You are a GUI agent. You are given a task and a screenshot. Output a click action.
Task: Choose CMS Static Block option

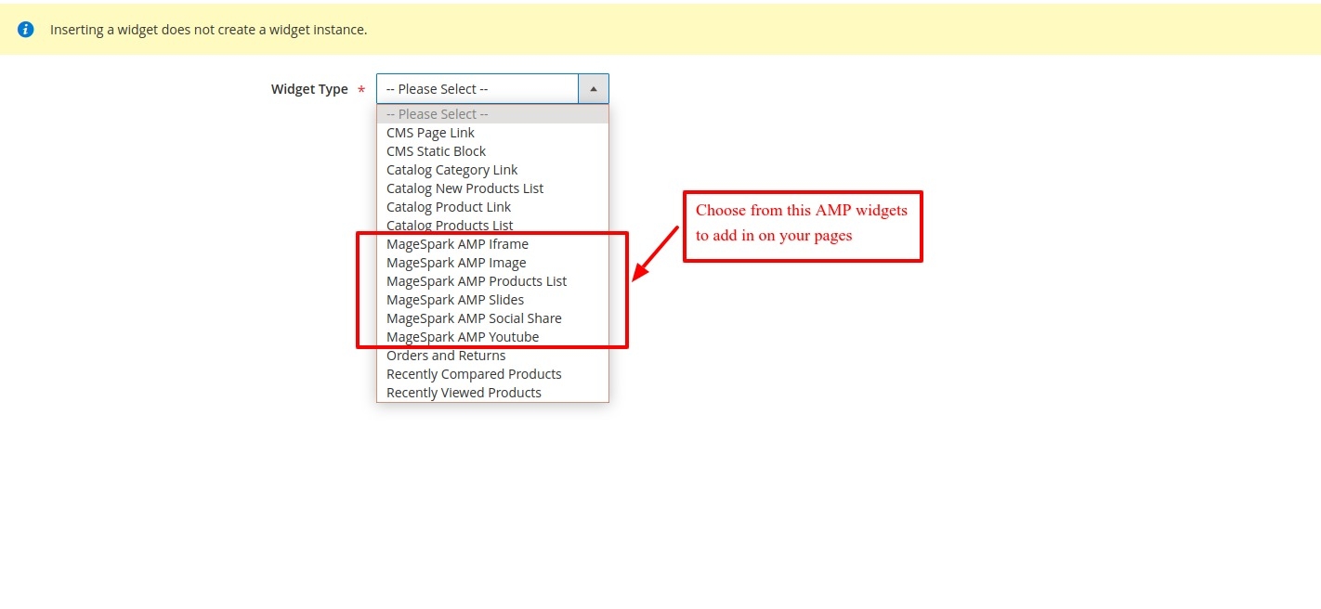(492, 151)
